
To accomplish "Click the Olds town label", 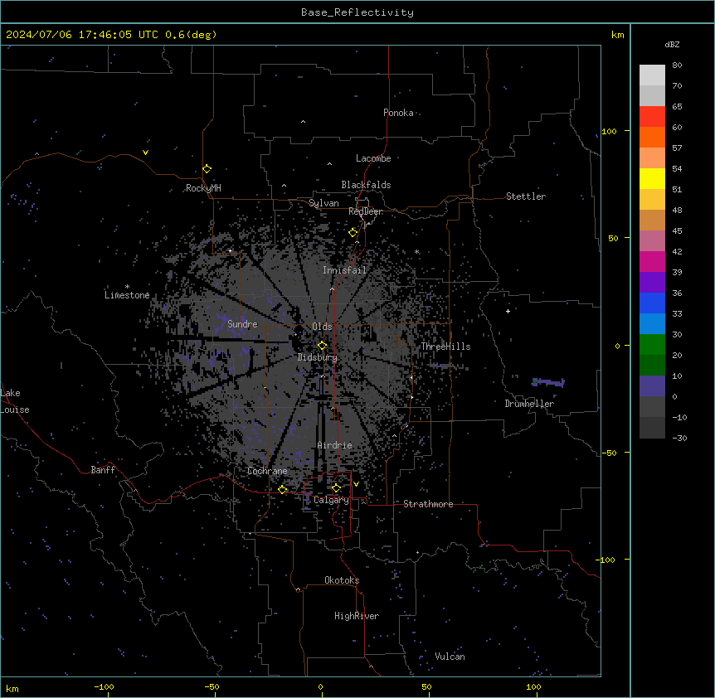I will (x=322, y=327).
